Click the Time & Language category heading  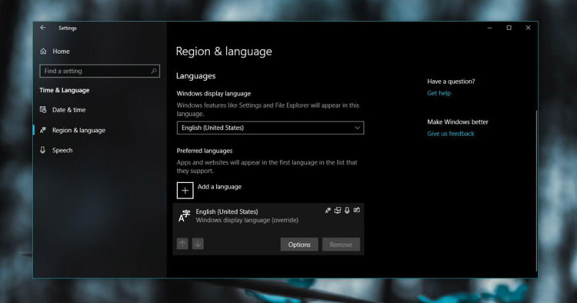(64, 90)
